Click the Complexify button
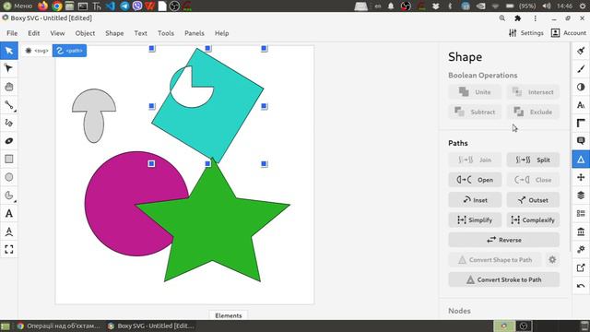The height and width of the screenshot is (332, 590). tap(533, 219)
